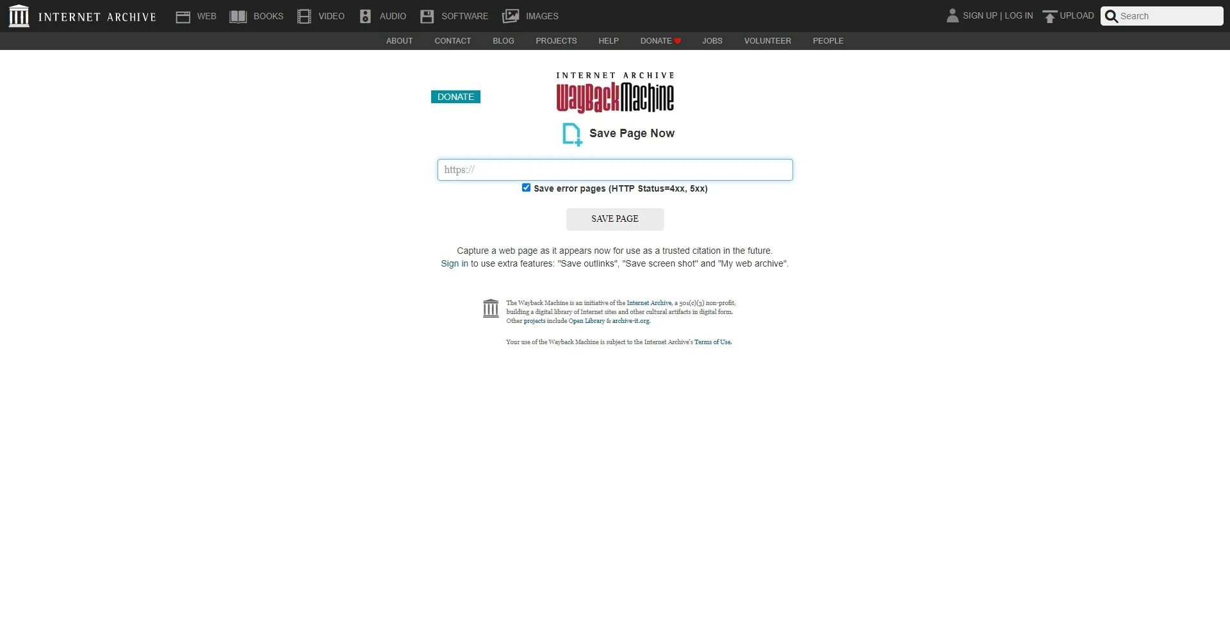Open the About menu item

click(x=399, y=41)
